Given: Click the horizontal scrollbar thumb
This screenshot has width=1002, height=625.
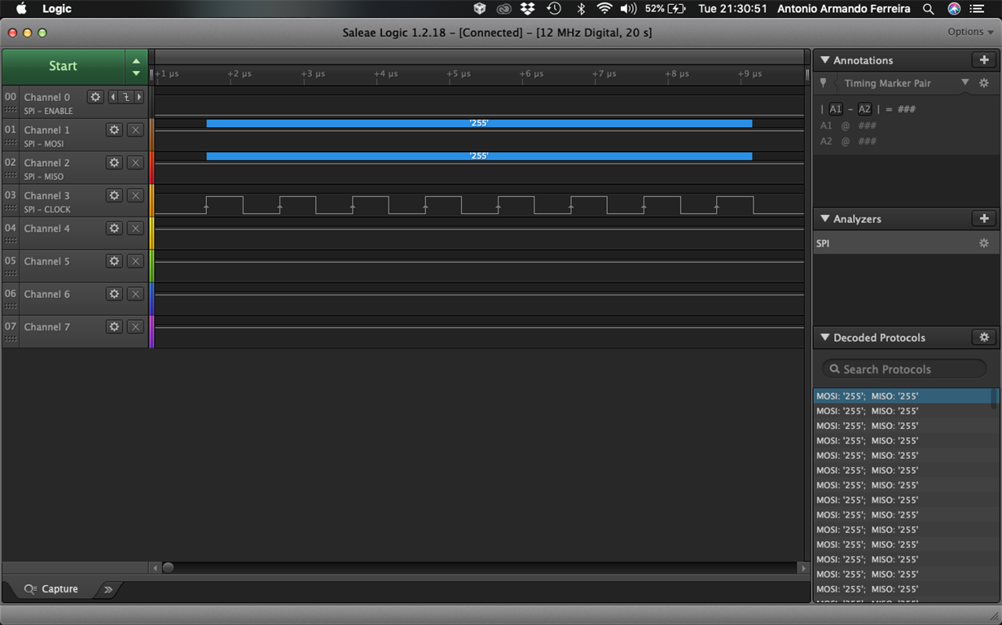Looking at the screenshot, I should click(168, 568).
